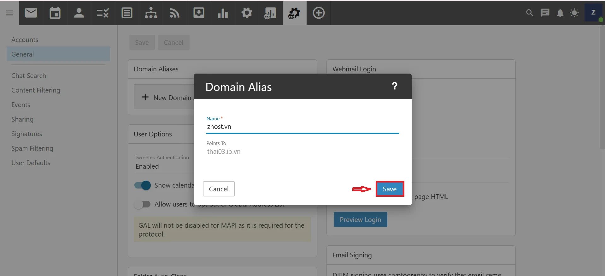Open the Two-Step Authentication dropdown
This screenshot has height=276, width=605.
pyautogui.click(x=164, y=166)
